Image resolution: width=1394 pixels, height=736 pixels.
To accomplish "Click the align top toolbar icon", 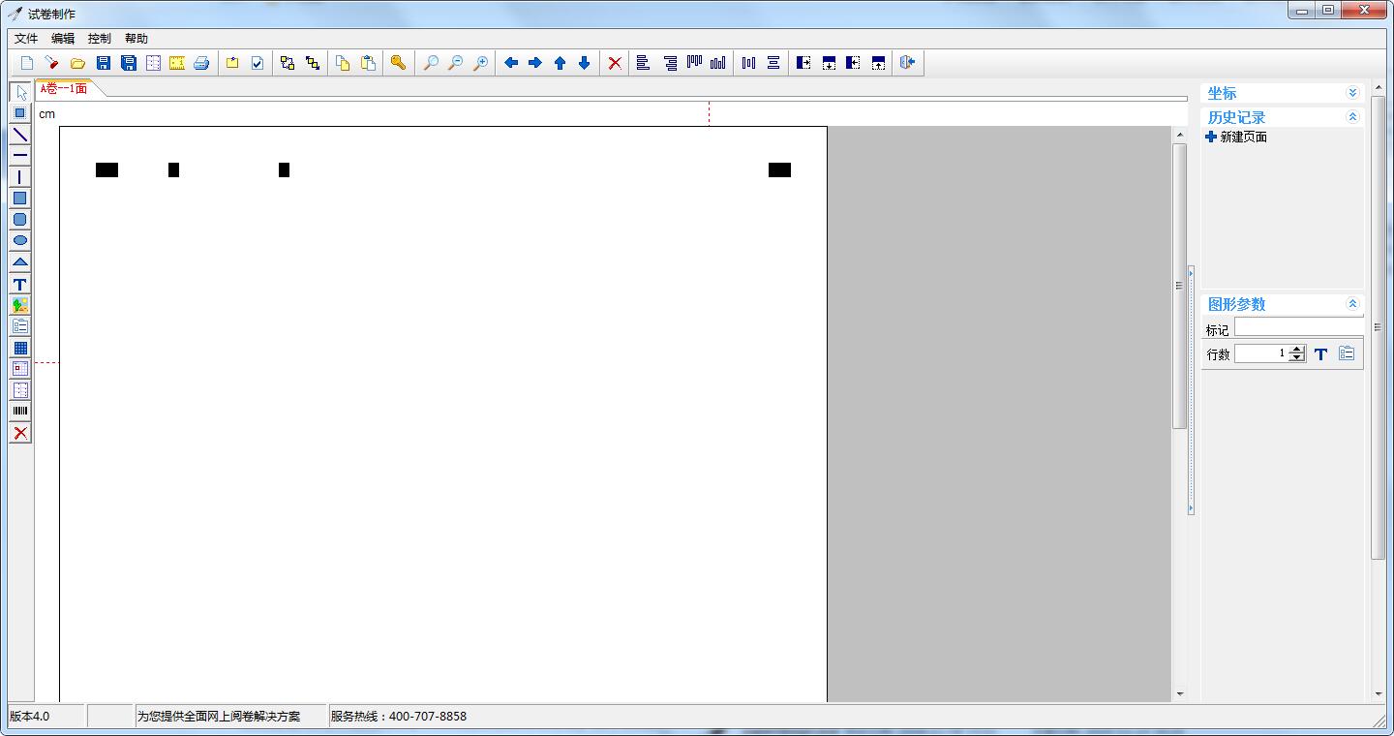I will 694,63.
